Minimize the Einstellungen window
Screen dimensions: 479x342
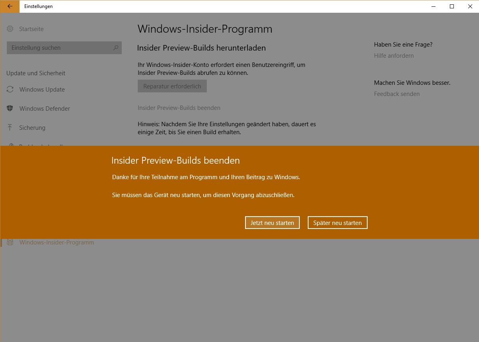tap(433, 6)
